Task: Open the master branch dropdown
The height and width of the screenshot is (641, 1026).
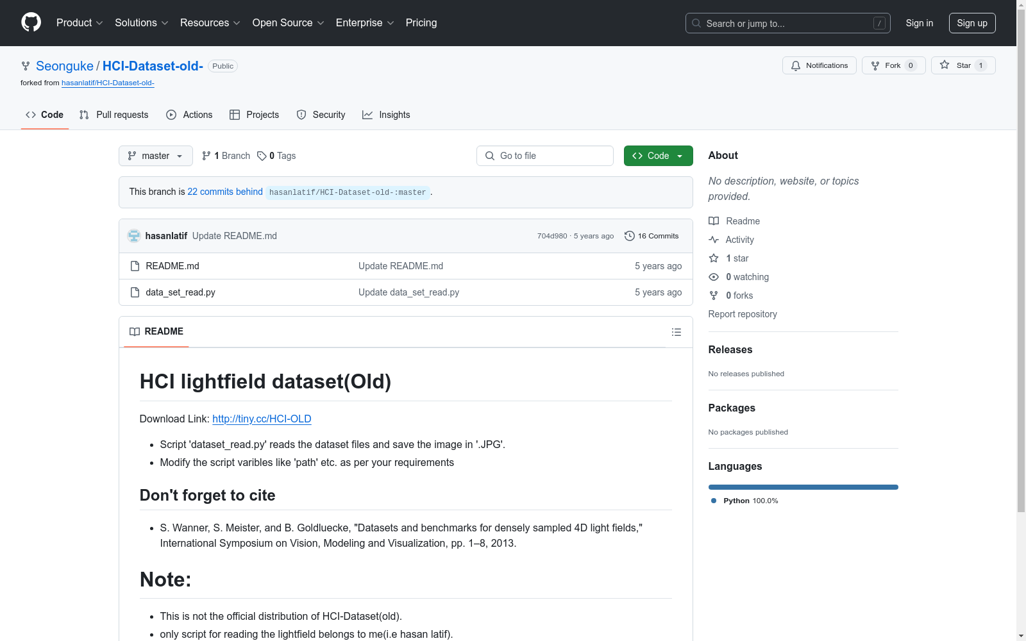Action: (x=156, y=156)
